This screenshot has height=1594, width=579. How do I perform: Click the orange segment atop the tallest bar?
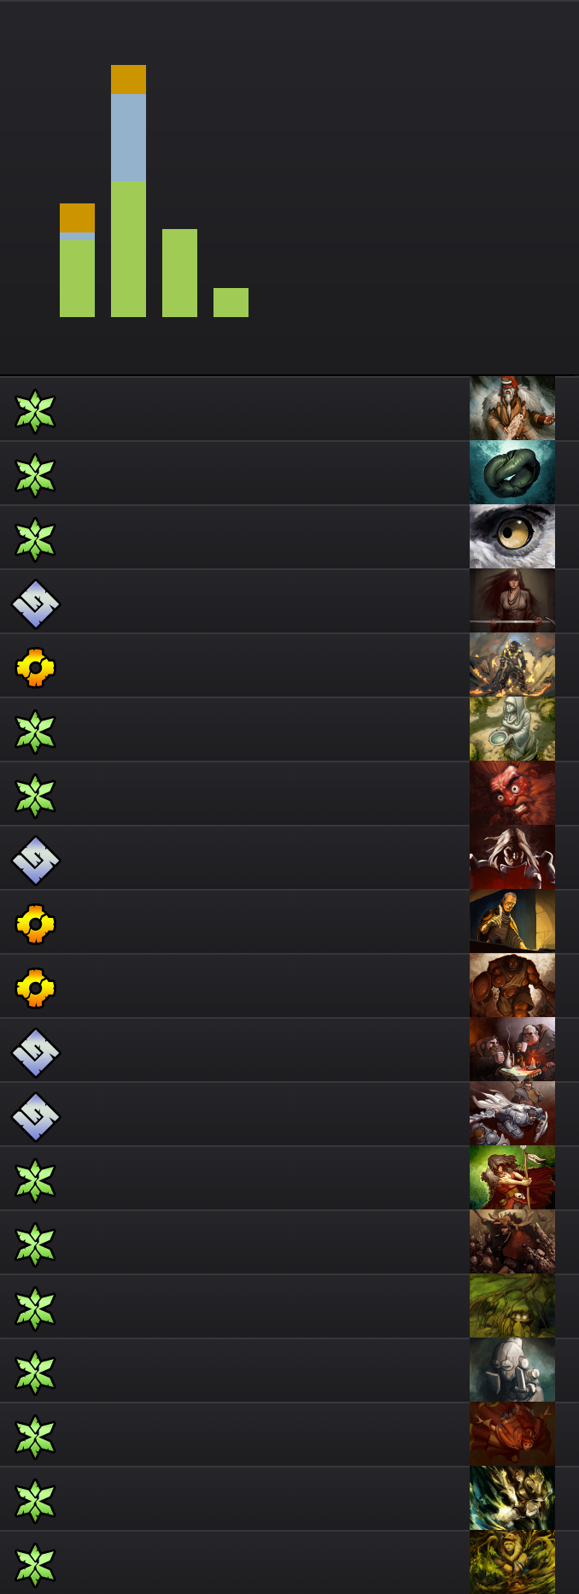128,79
